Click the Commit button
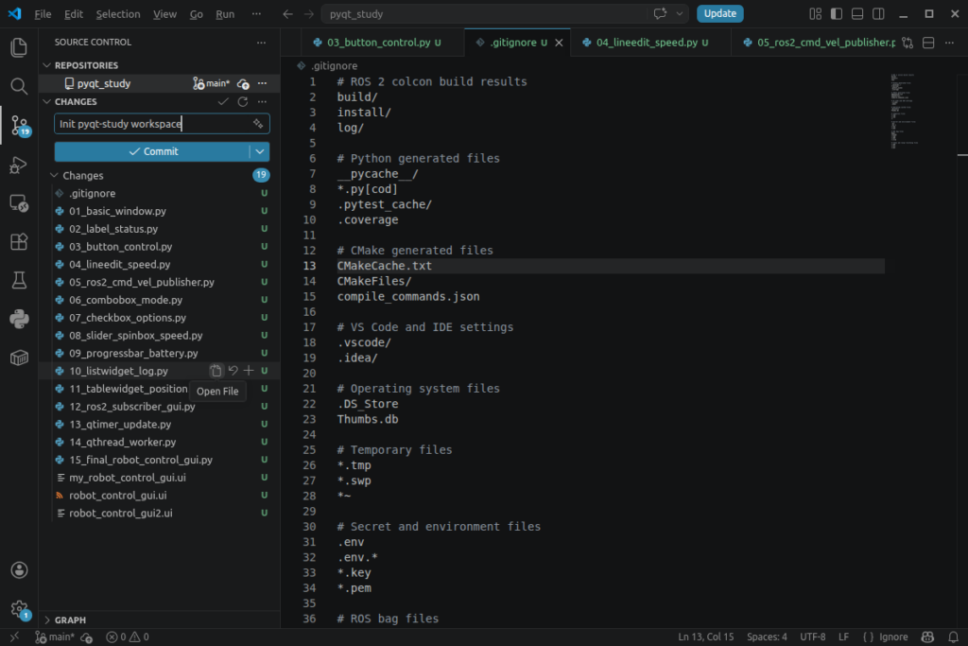 point(152,151)
